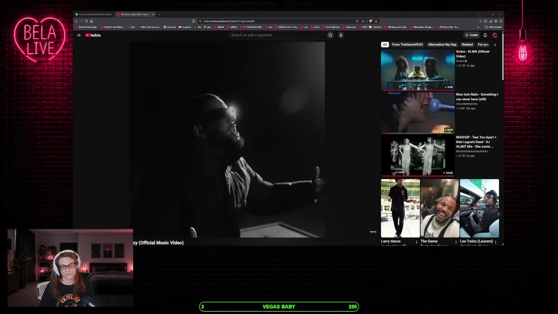Open the MASHUP Tear You Apart title link
The image size is (558, 314).
(x=476, y=142)
